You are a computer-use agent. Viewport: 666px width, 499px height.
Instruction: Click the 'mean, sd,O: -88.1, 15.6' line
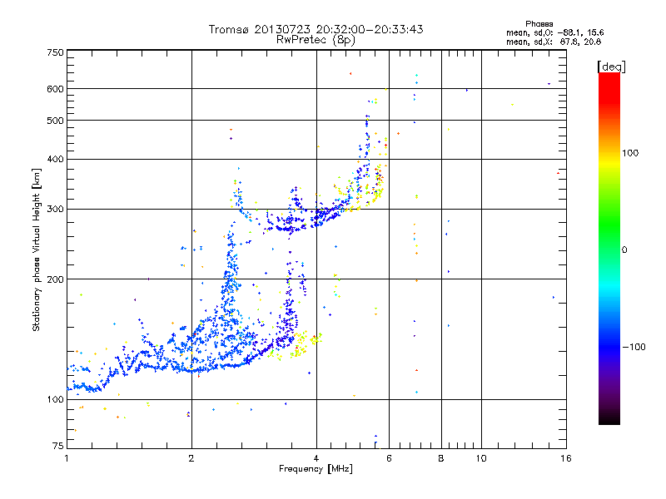click(x=554, y=32)
